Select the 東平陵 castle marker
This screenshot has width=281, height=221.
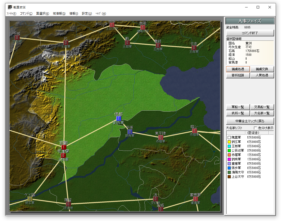[160, 138]
